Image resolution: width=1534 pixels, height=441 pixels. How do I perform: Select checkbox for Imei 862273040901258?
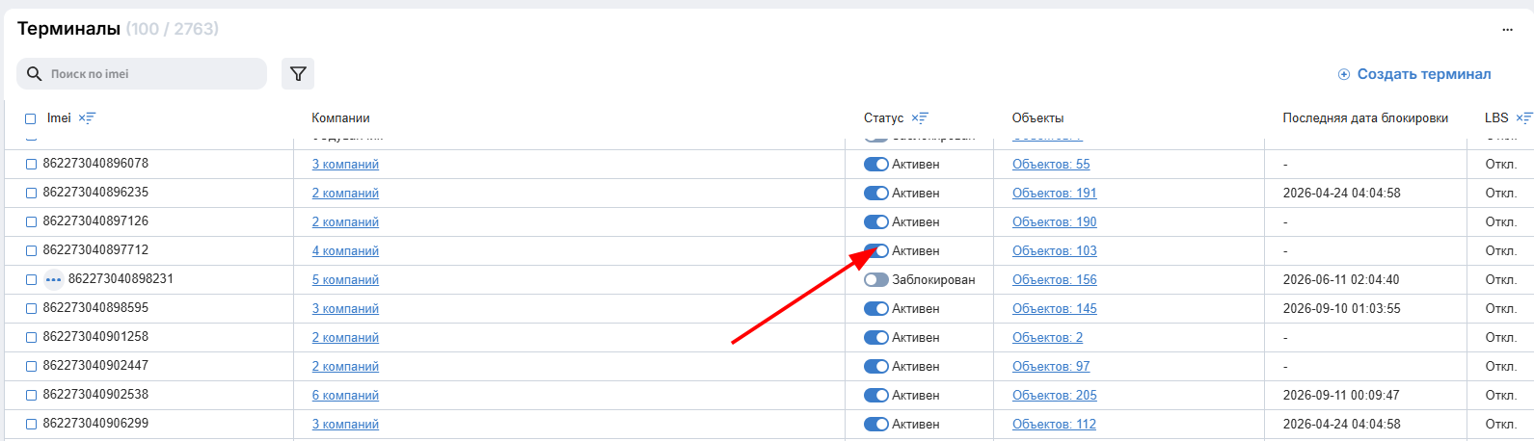coord(31,338)
